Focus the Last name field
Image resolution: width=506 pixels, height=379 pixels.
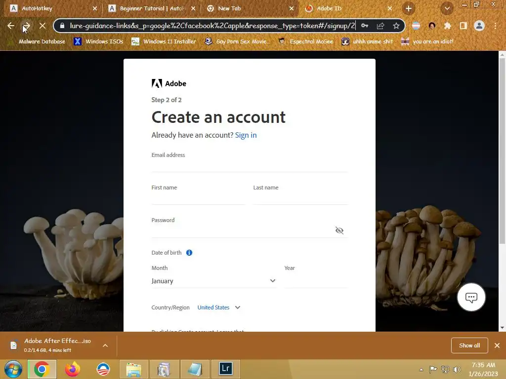300,198
